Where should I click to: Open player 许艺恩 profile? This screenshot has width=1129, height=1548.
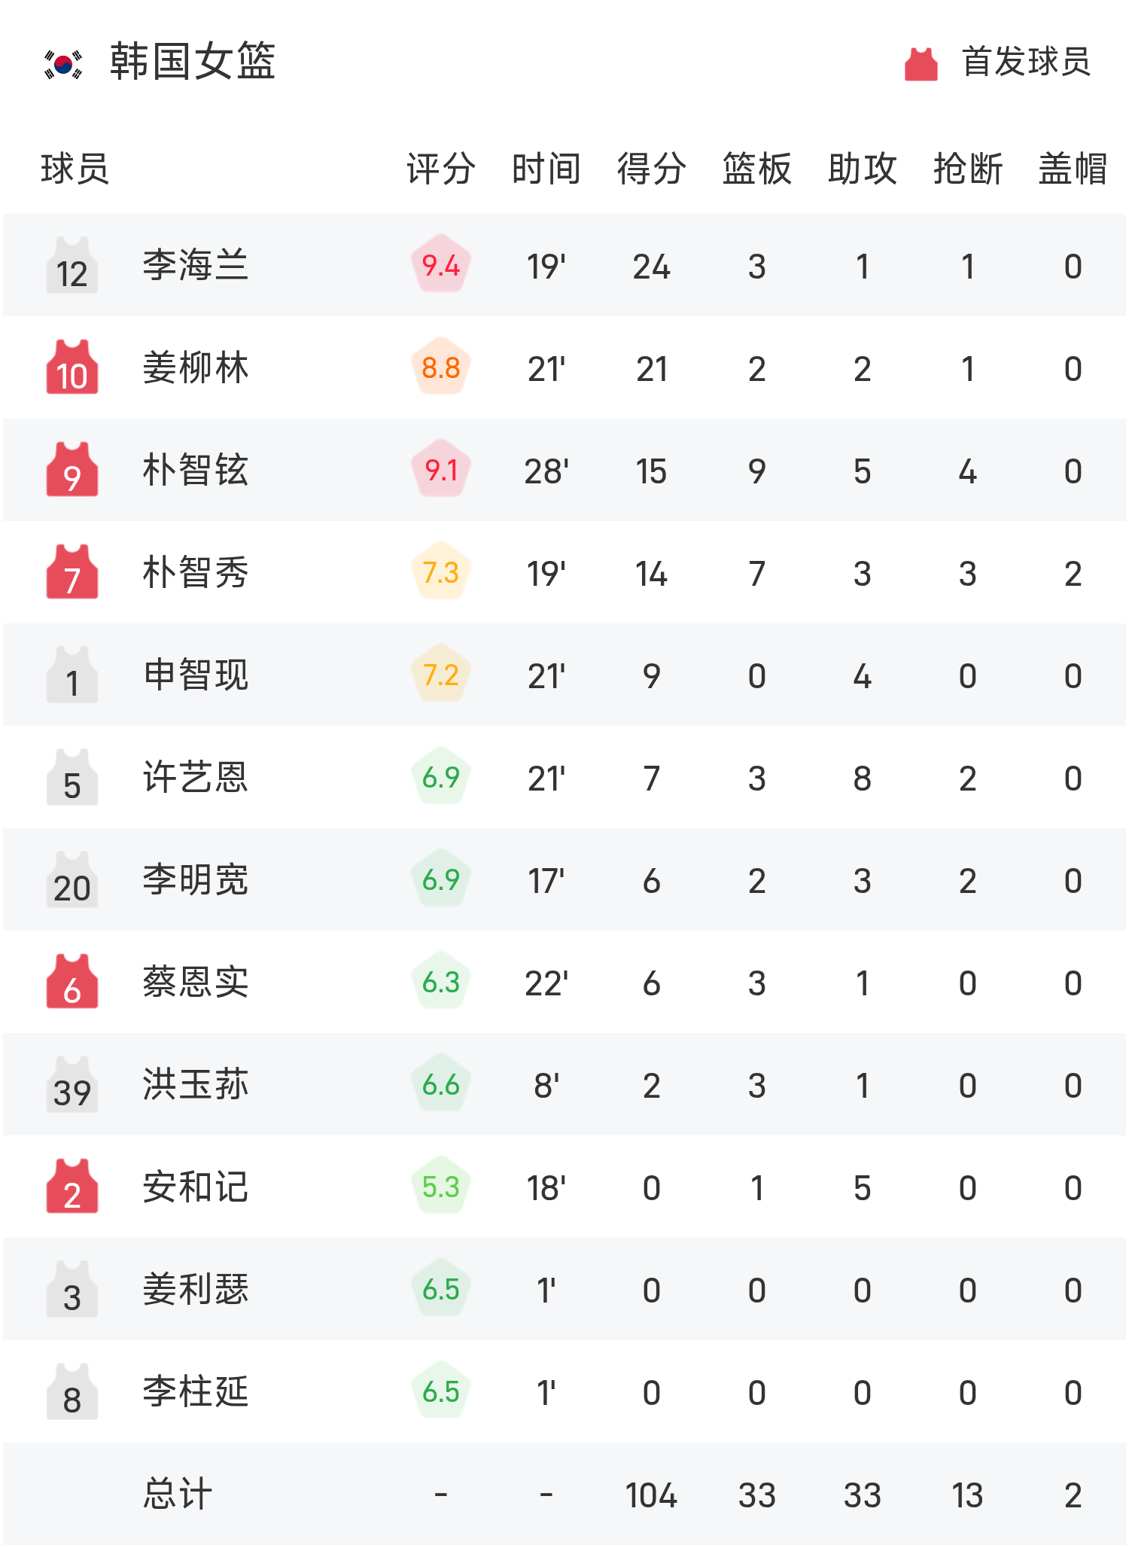point(196,777)
